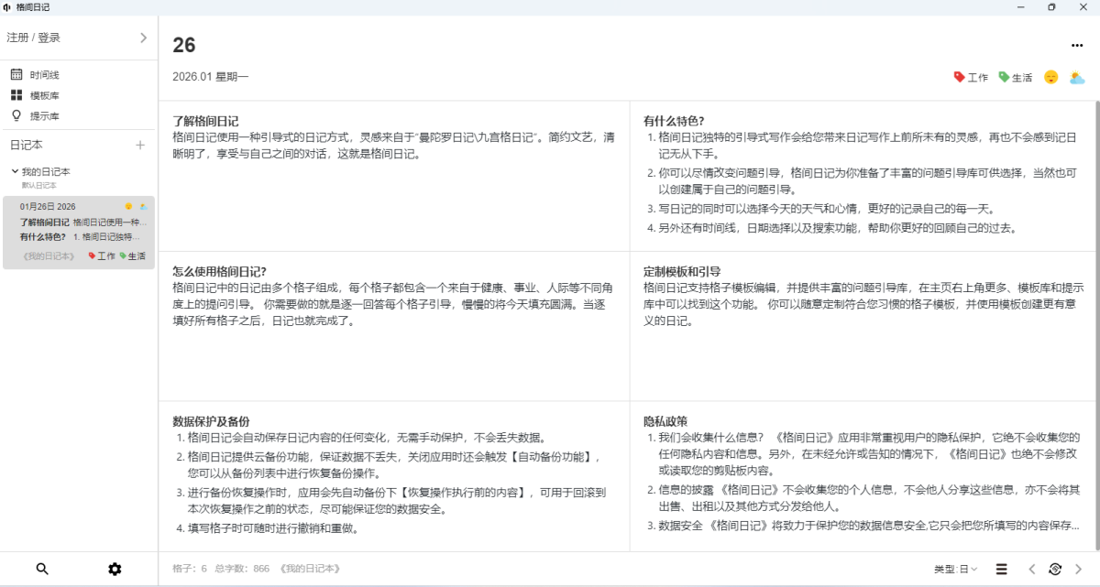This screenshot has height=587, width=1100.
Task: Open settings via the gear icon
Action: tap(115, 569)
